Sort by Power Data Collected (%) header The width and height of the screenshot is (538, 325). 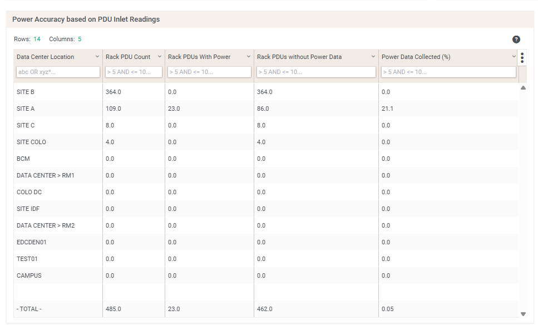click(x=416, y=57)
